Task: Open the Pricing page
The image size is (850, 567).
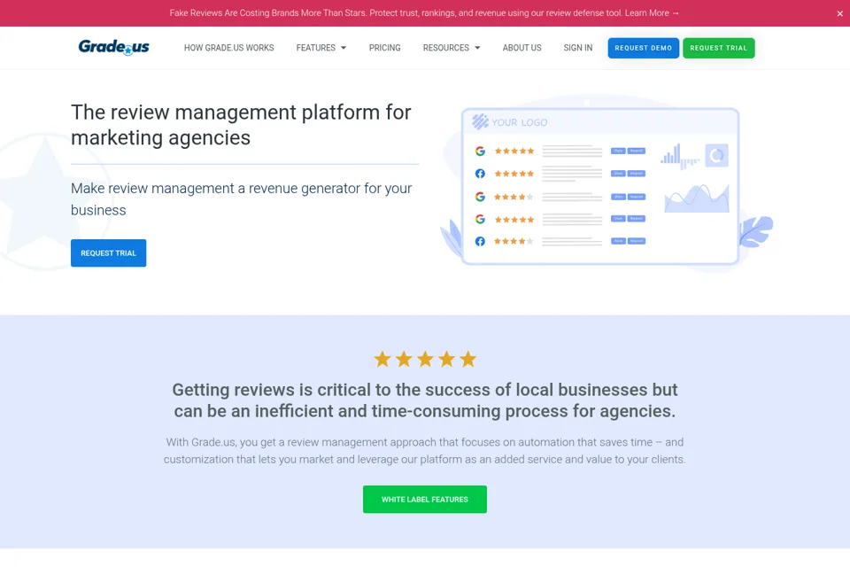Action: [385, 48]
